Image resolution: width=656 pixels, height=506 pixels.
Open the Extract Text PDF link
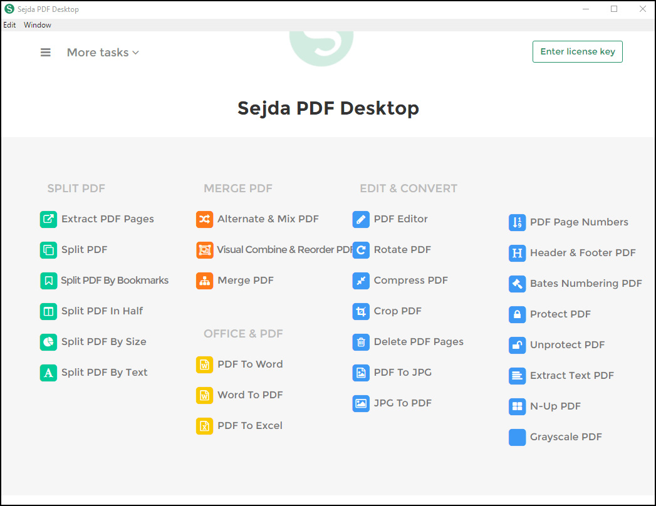coord(572,376)
